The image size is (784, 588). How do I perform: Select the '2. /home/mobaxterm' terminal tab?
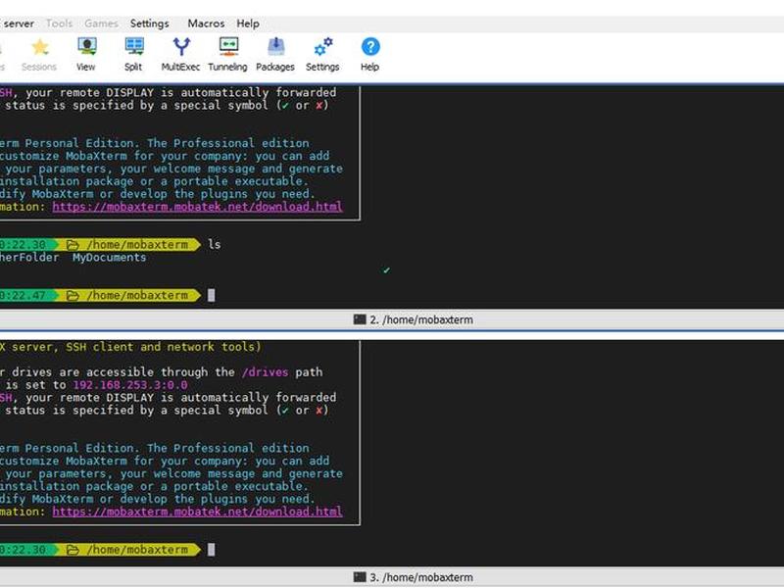click(x=414, y=319)
